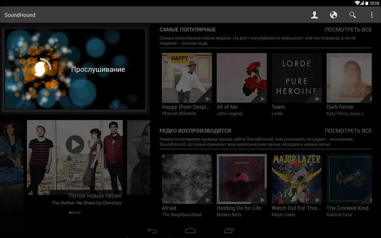Select song title All of Me
Viewport: 381px width, 238px height.
227,107
